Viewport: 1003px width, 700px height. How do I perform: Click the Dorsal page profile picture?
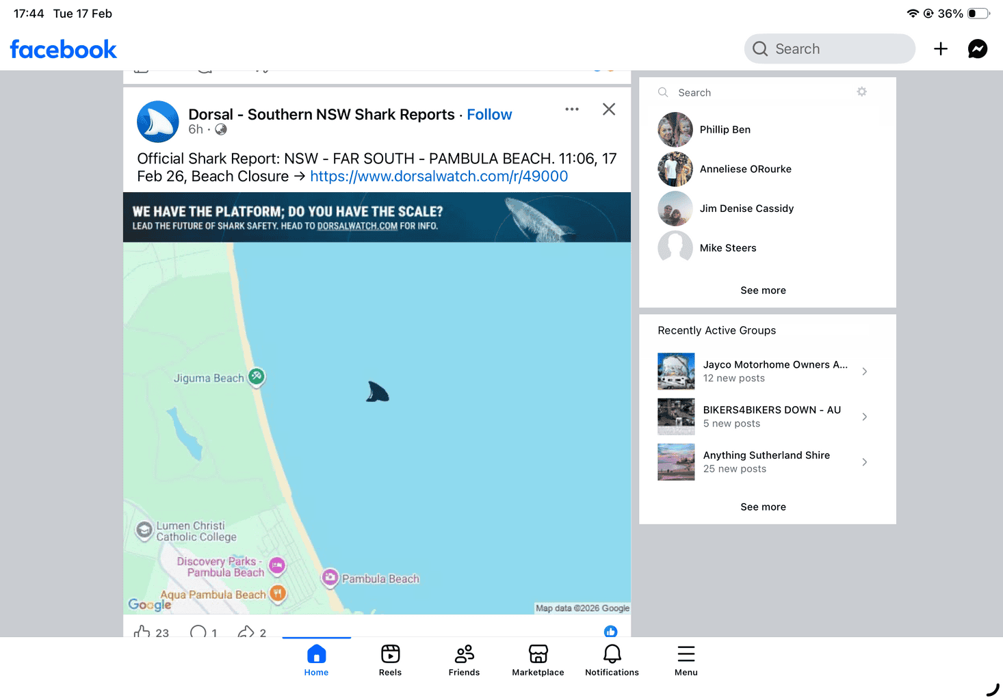tap(158, 122)
